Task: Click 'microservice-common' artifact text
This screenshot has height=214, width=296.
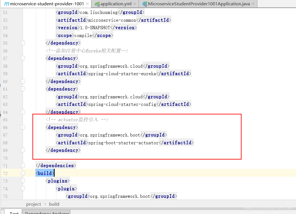Action: click(x=112, y=20)
